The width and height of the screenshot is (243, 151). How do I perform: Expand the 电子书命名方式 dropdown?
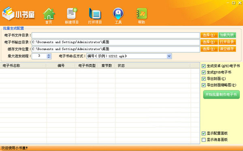pos(169,56)
